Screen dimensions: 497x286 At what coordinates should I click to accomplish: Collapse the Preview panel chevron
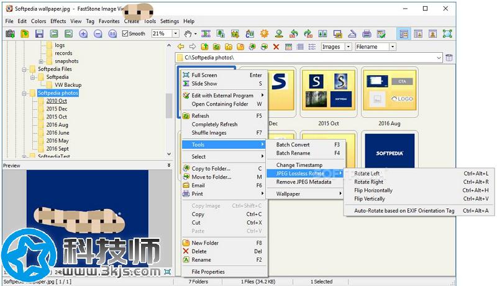pos(168,165)
